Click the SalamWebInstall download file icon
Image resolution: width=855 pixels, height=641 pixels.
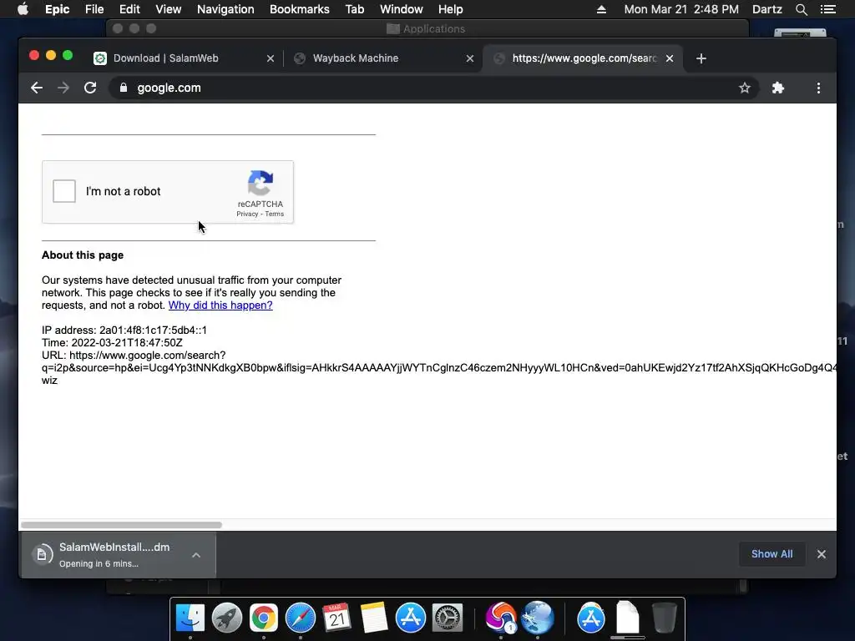(x=42, y=555)
